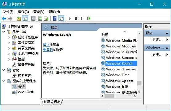Select Windows Remote service row
This screenshot has width=171, height=111.
tap(119, 58)
